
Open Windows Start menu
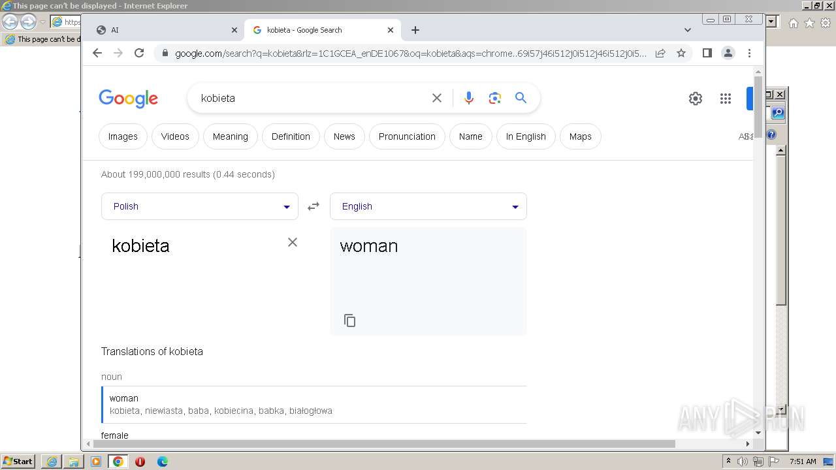[x=18, y=462]
